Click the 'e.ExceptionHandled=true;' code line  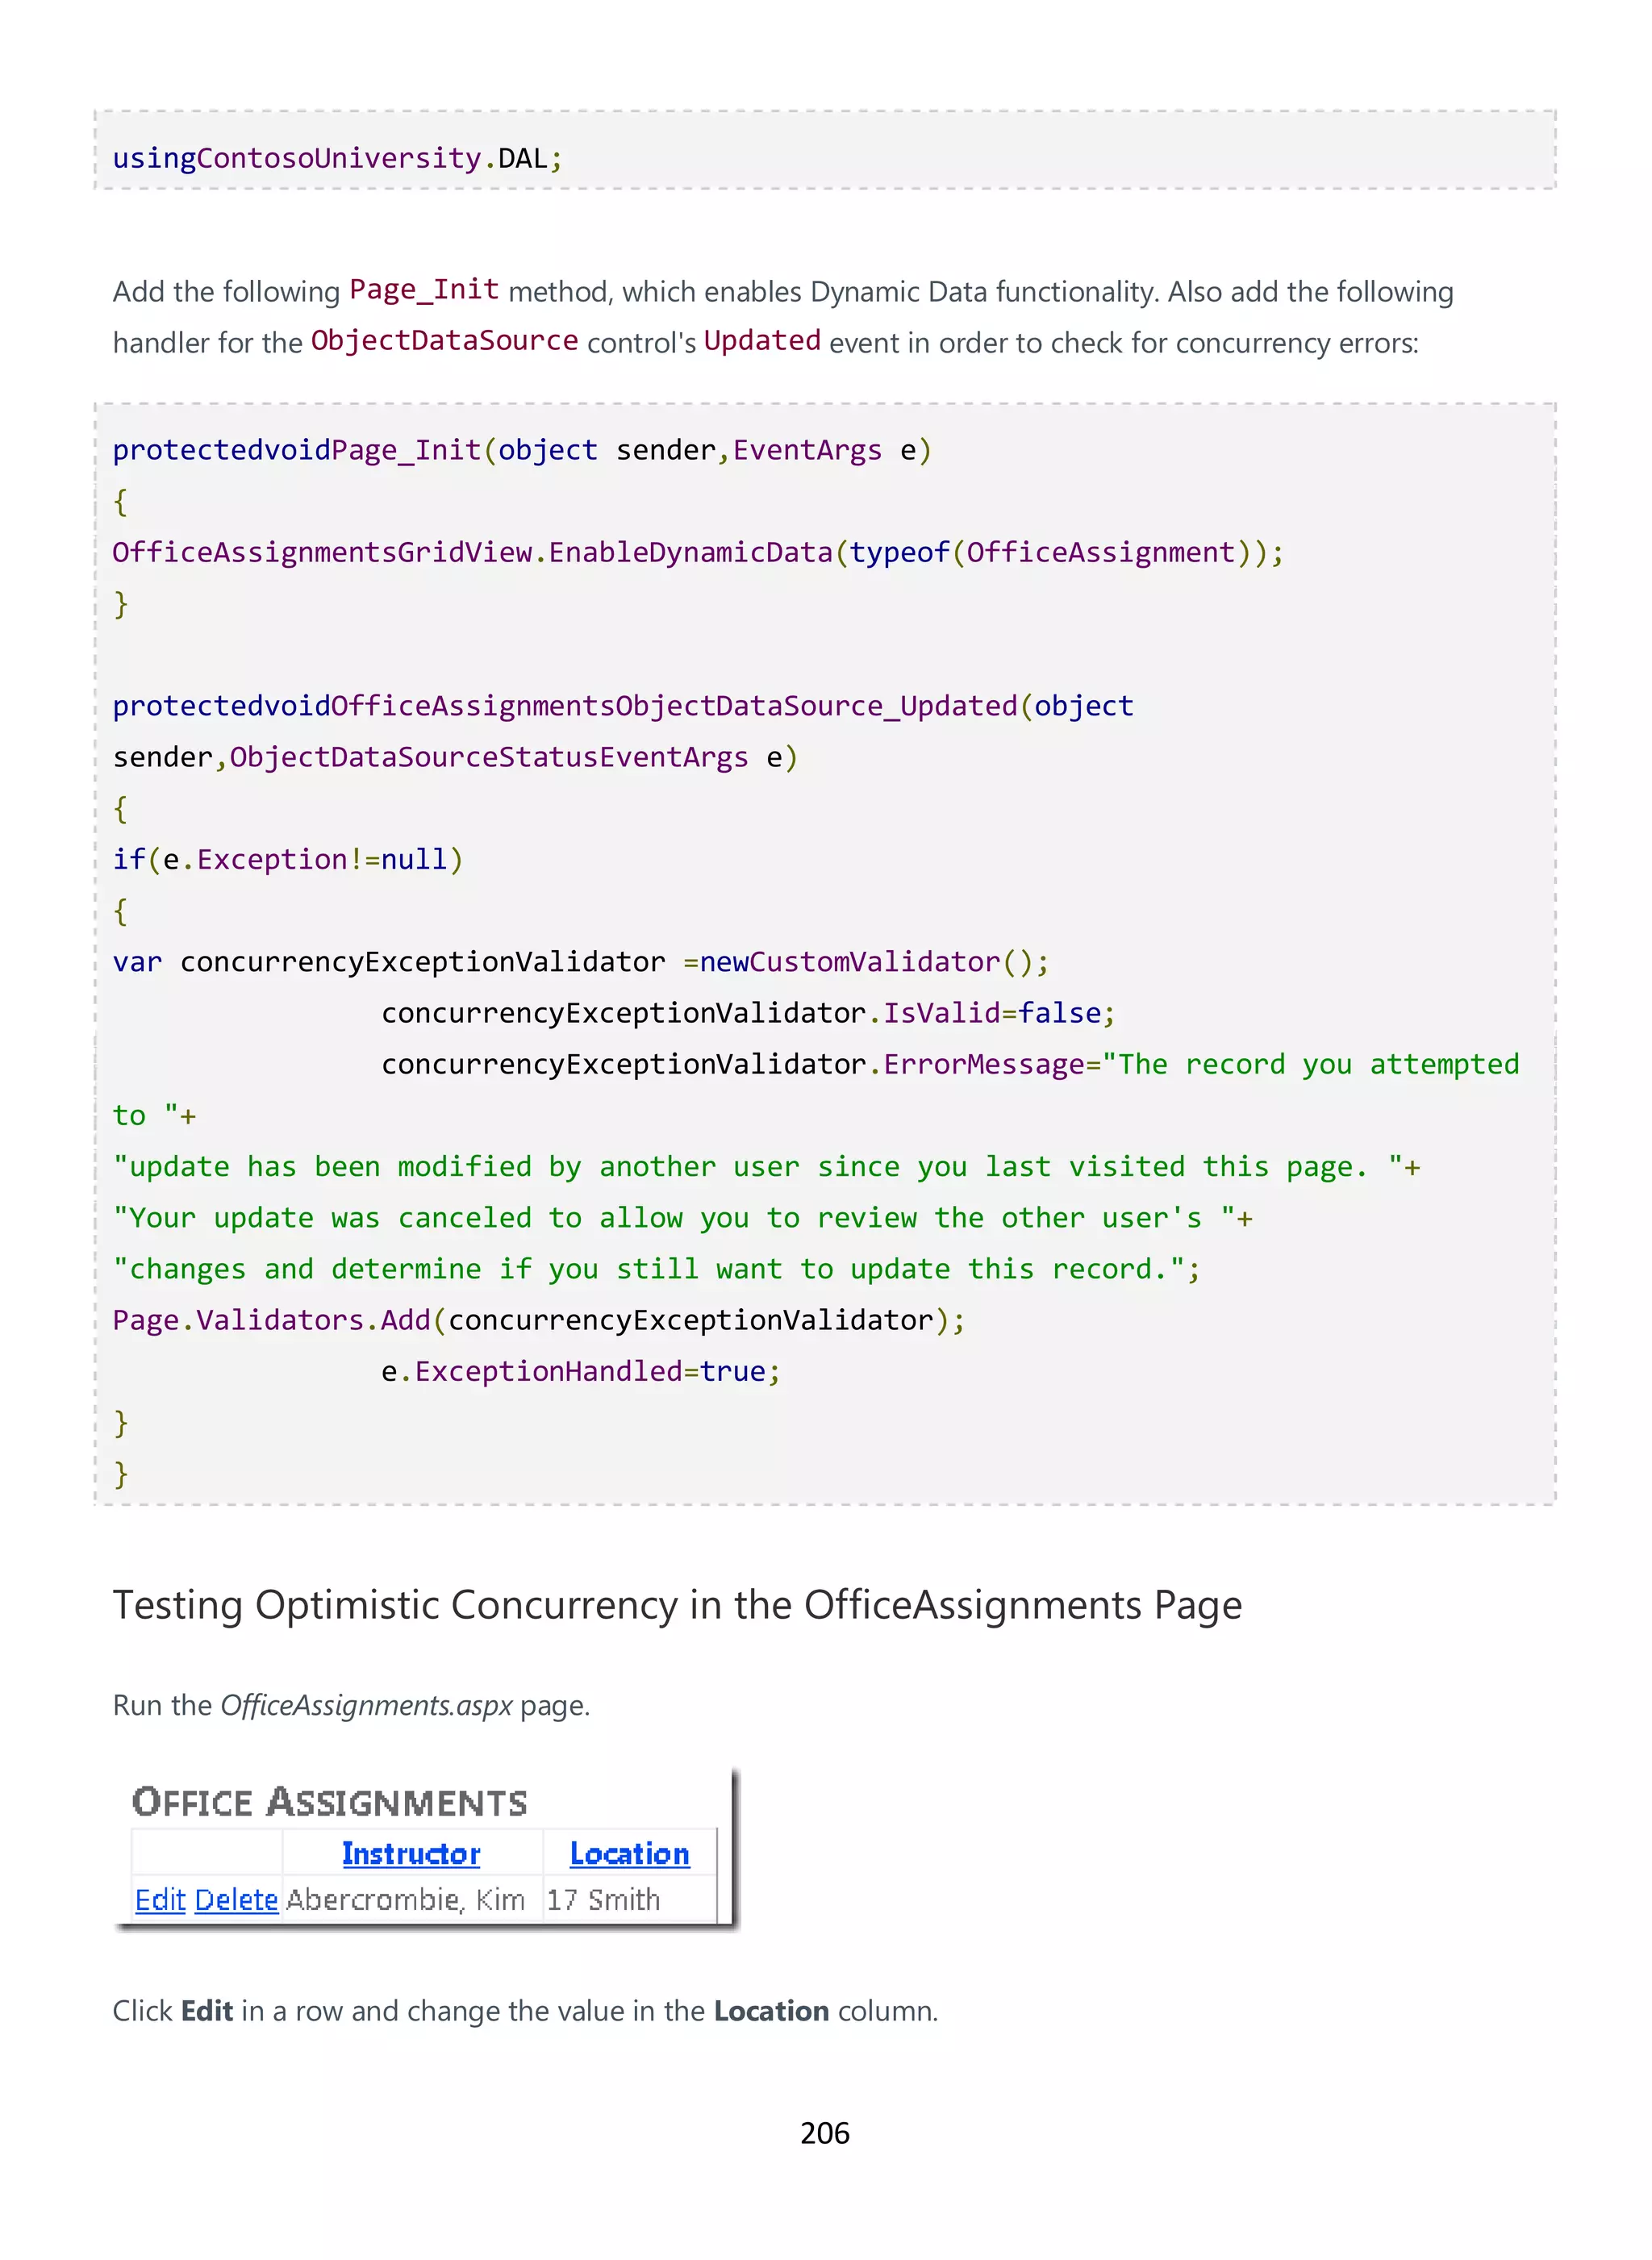coord(580,1371)
